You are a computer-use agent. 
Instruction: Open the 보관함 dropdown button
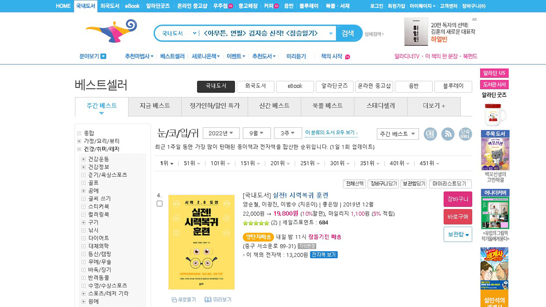pos(458,235)
